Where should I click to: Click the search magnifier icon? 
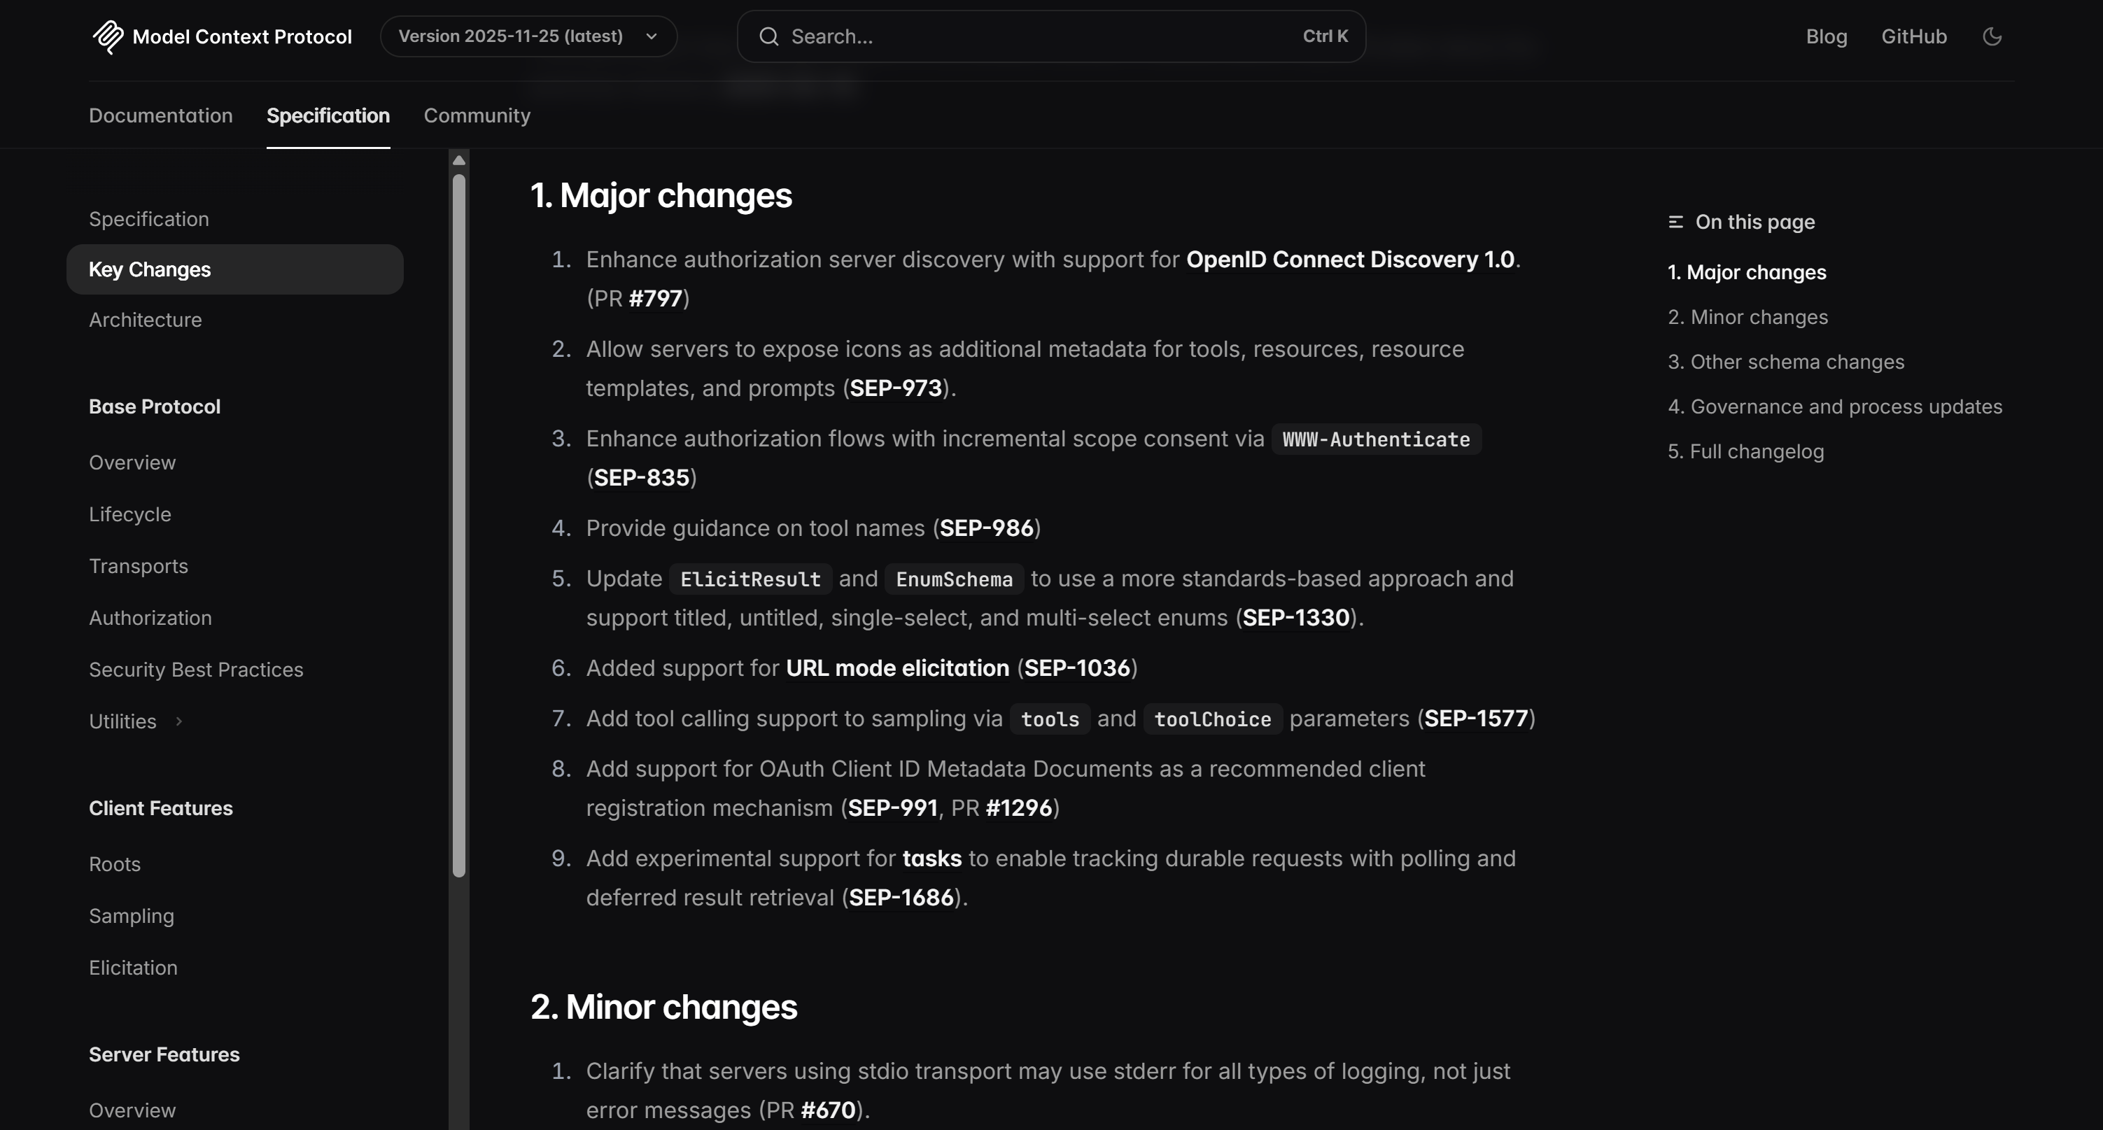768,36
